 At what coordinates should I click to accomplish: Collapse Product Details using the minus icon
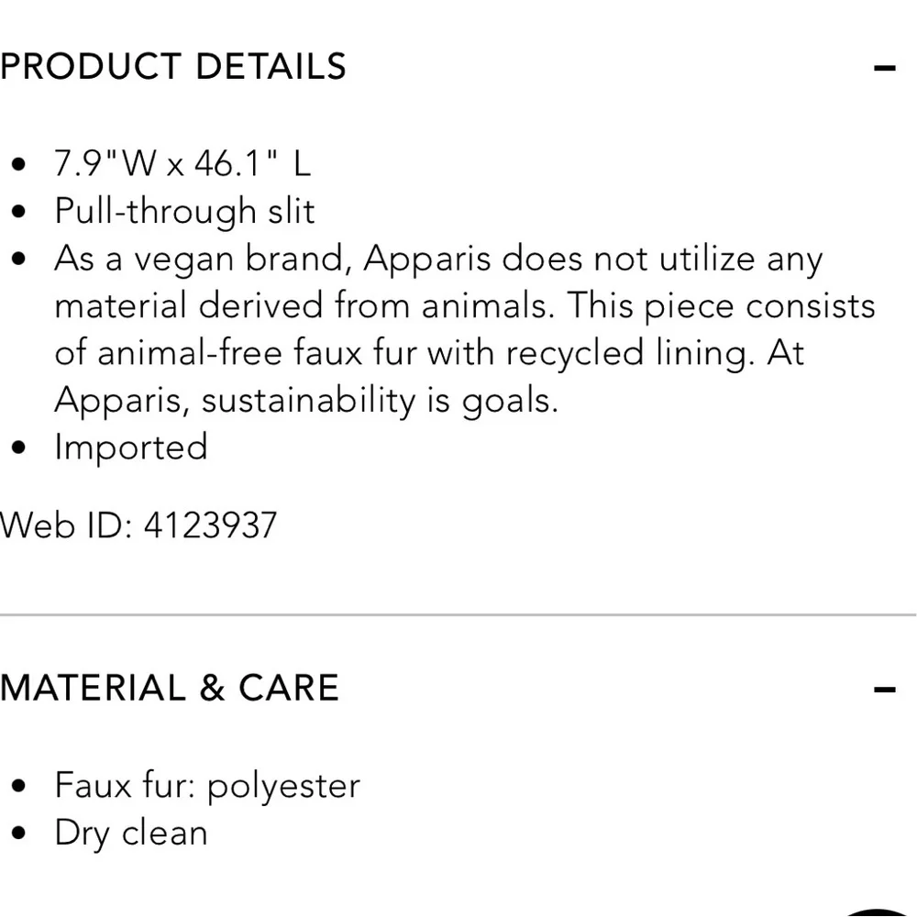tap(884, 69)
